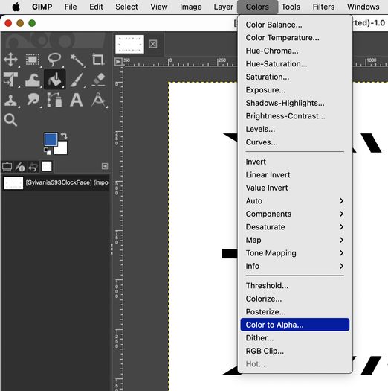Reset colors to default black and white
Screen dimensions: 388x391
pyautogui.click(x=47, y=151)
